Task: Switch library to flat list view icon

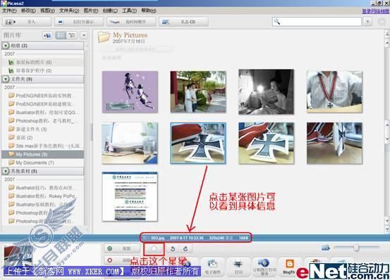Action: (x=61, y=35)
